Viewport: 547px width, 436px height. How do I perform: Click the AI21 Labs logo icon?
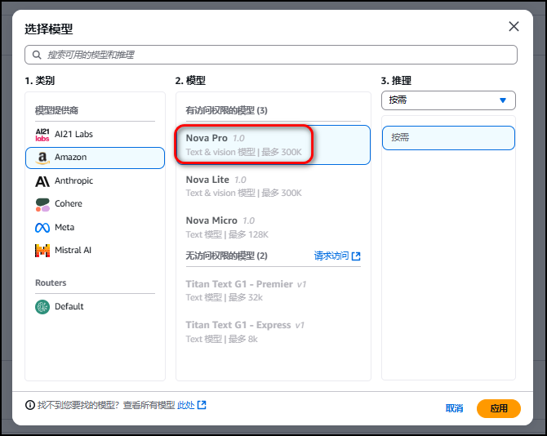tap(42, 135)
